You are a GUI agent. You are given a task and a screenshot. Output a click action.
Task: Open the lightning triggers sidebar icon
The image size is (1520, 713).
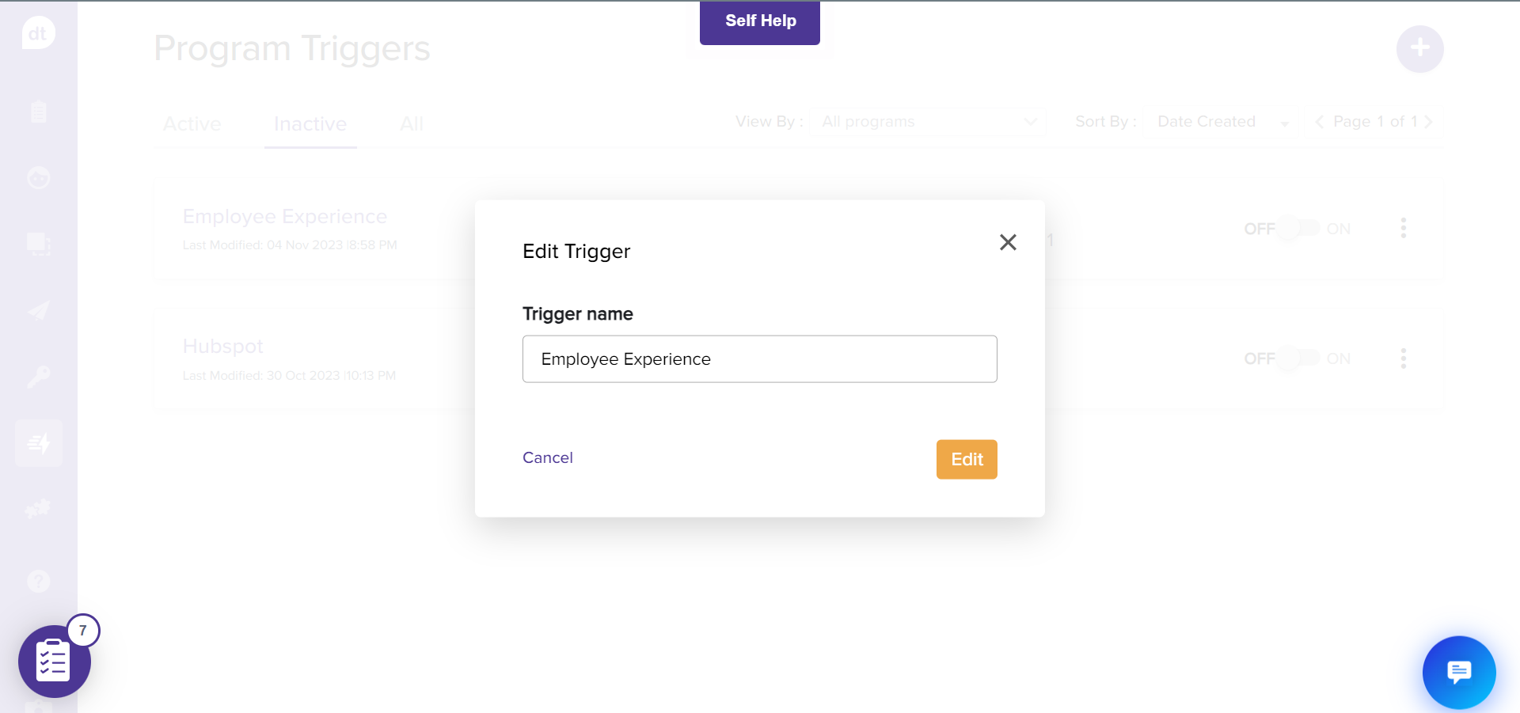[38, 443]
